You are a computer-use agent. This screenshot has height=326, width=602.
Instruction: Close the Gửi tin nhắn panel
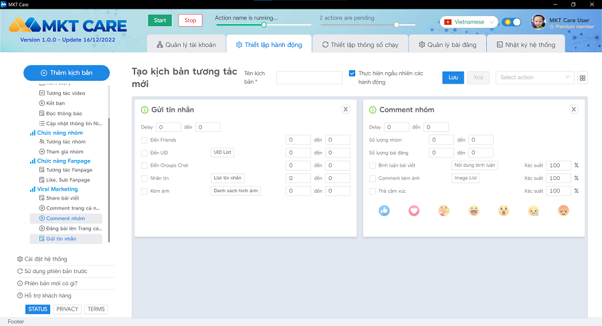346,109
